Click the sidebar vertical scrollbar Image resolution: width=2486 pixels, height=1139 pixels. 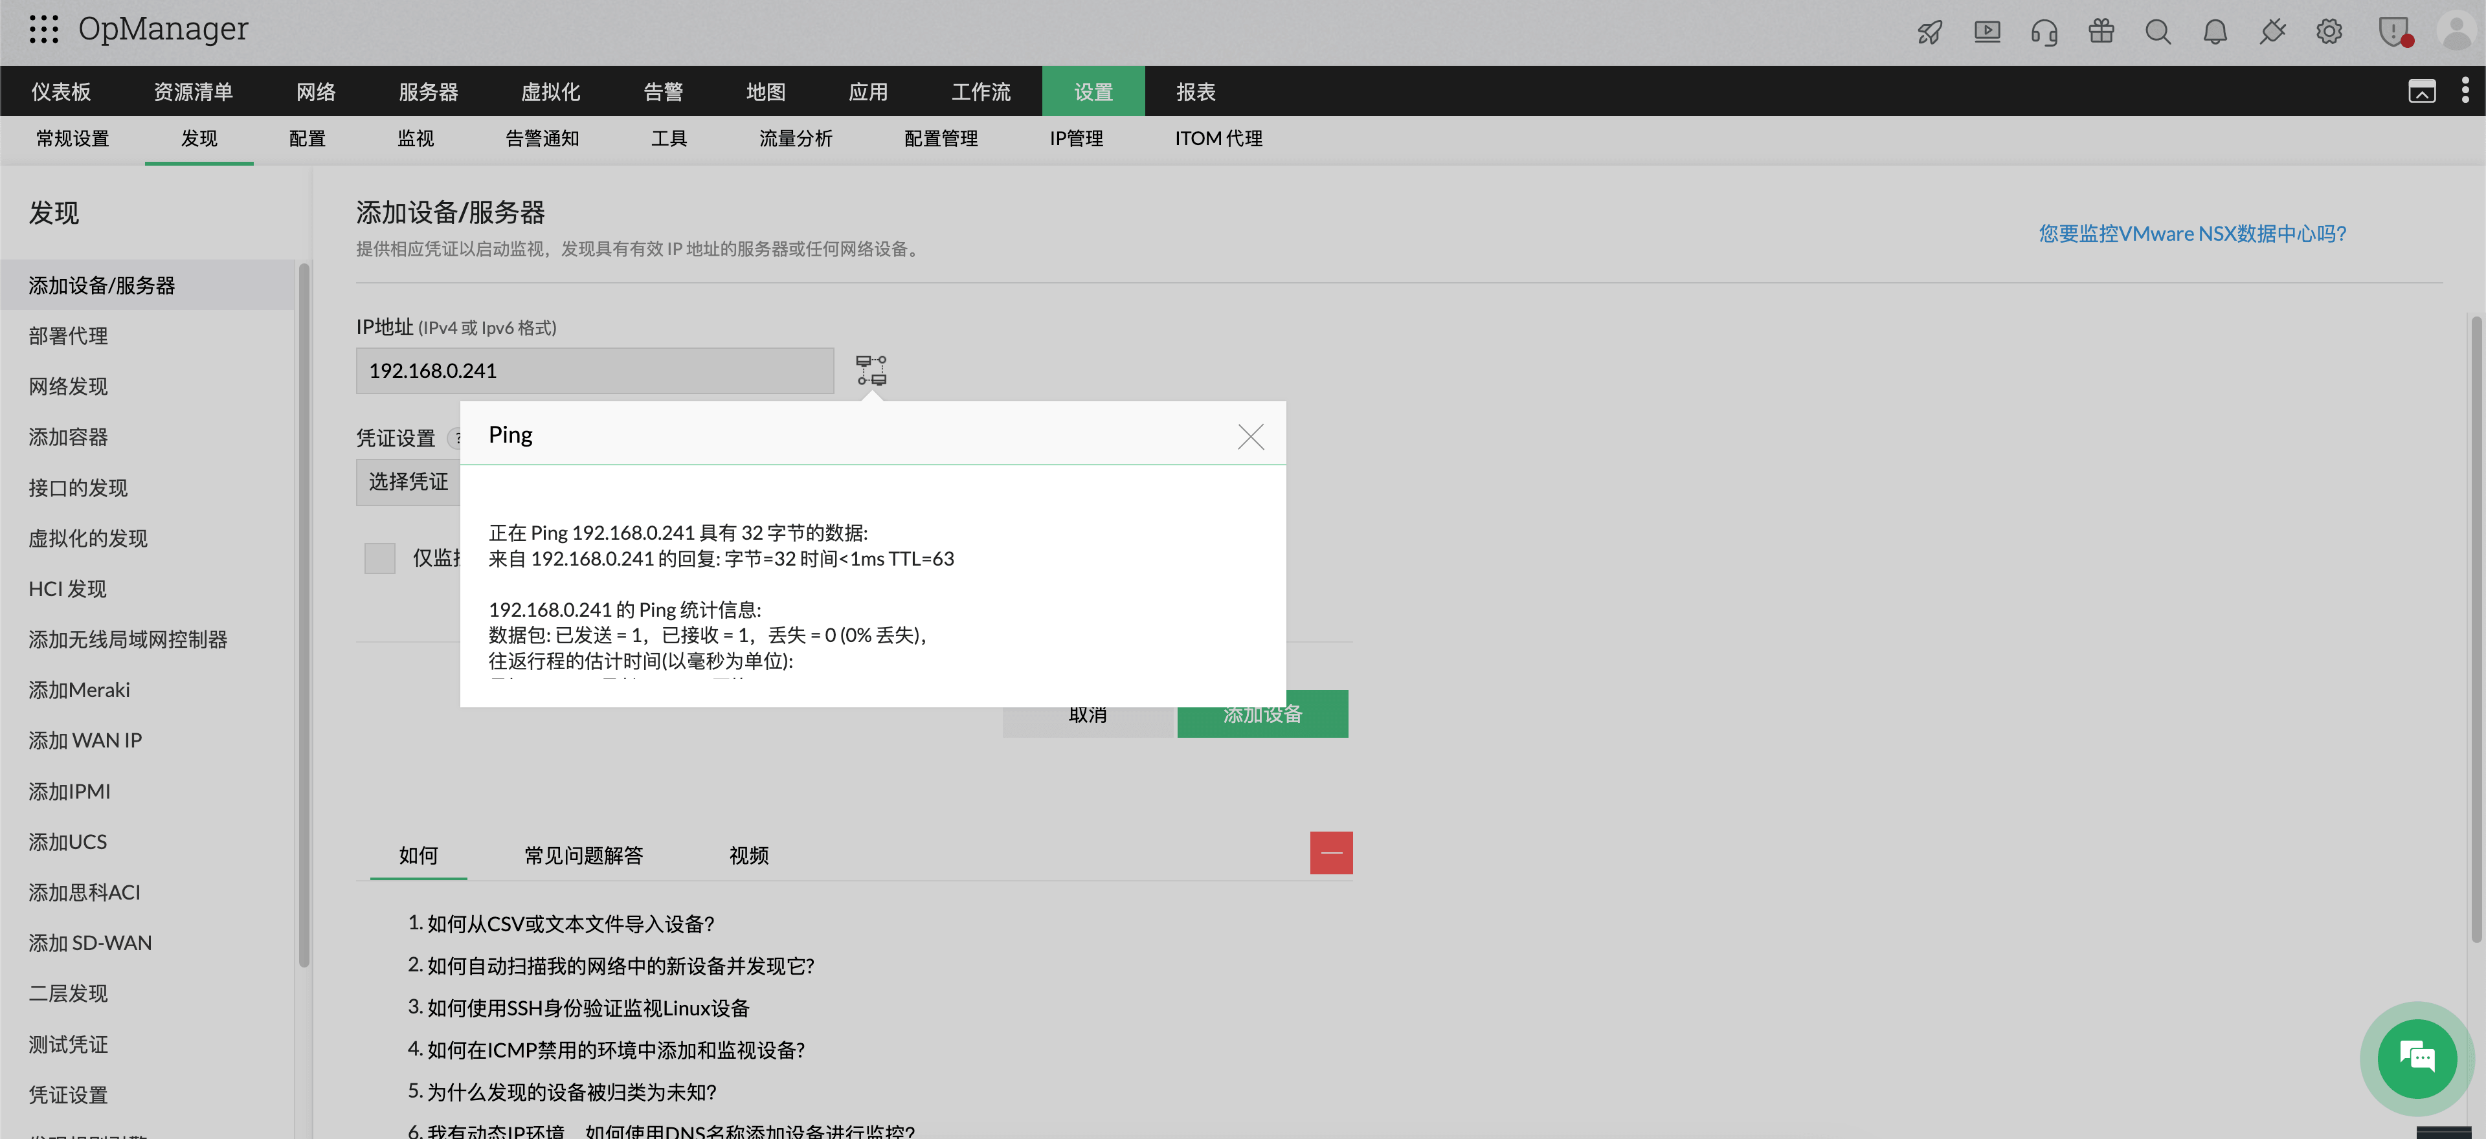click(x=304, y=615)
